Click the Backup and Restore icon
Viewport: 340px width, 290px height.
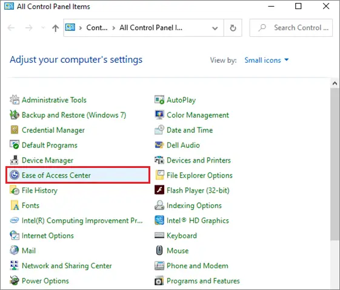coord(15,115)
